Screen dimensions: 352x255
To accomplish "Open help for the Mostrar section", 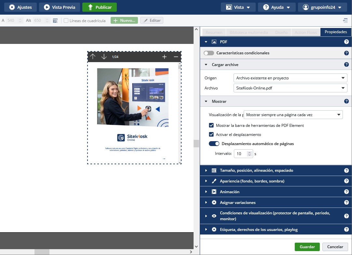I will click(x=346, y=101).
